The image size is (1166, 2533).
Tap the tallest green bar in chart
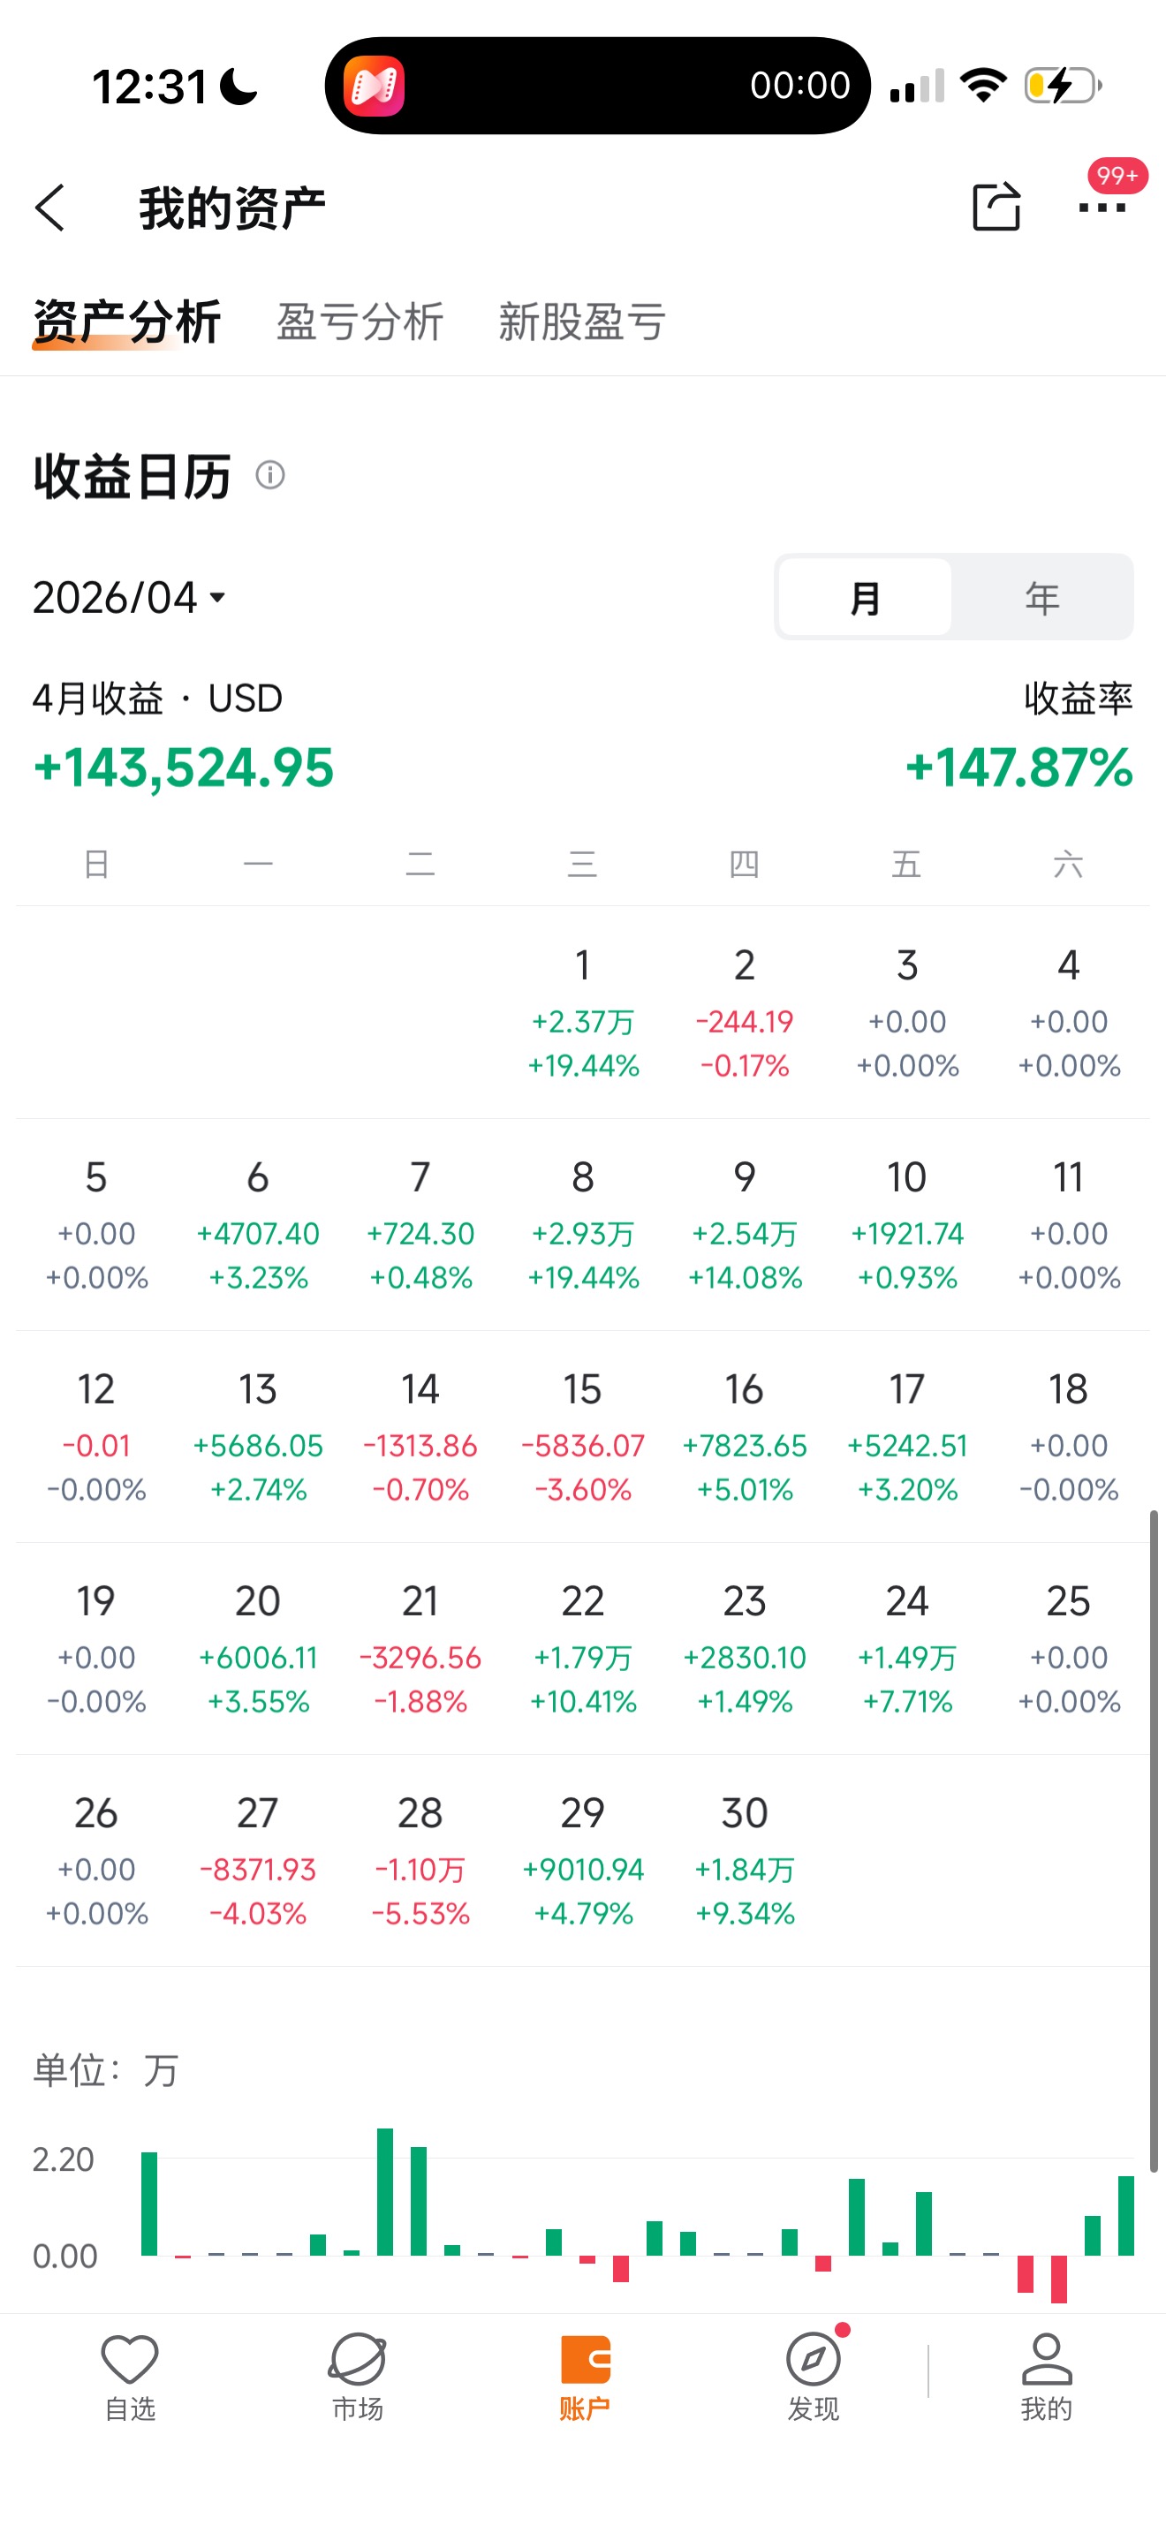point(385,2191)
